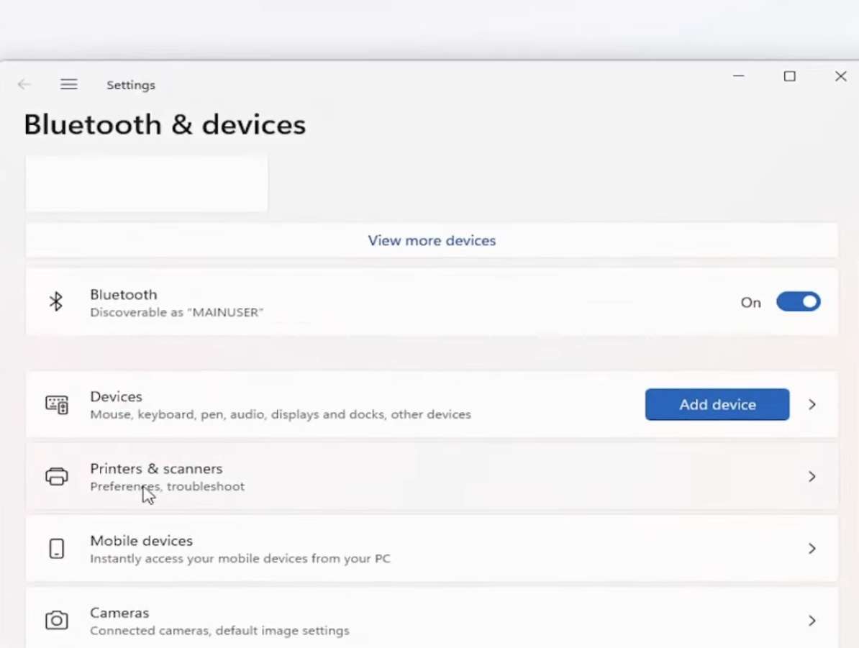Click View more devices link
Viewport: 859px width, 648px height.
432,240
